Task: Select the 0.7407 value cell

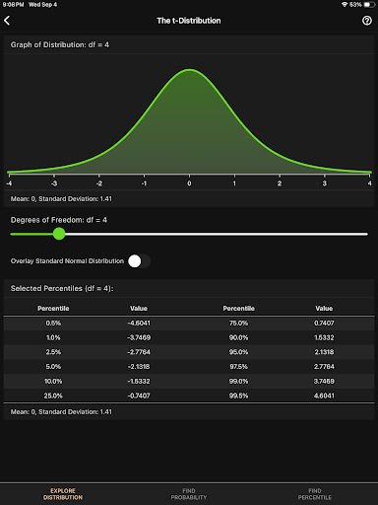Action: point(324,324)
